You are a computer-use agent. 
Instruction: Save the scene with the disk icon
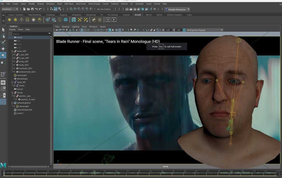tap(32, 9)
